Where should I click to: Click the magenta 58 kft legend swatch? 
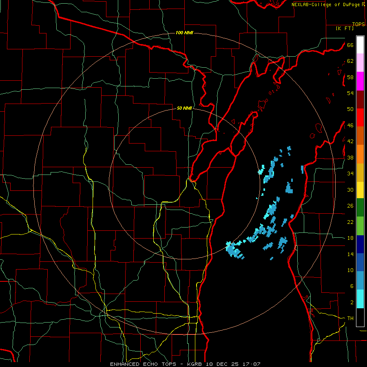[360, 81]
